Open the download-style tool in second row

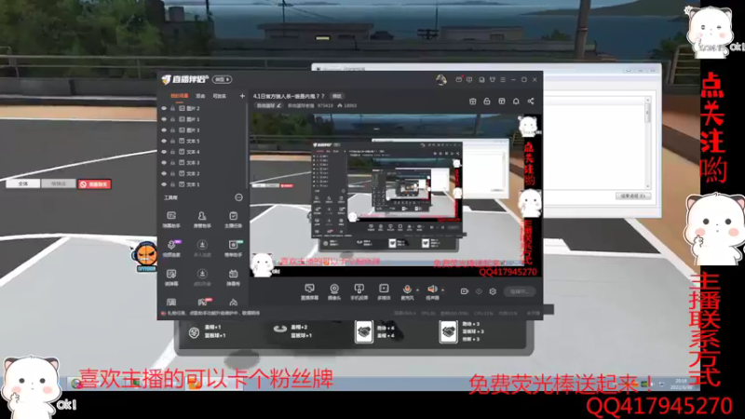(x=202, y=249)
